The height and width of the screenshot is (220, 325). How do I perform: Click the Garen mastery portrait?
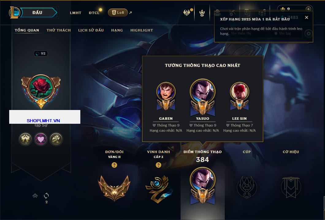coord(166,96)
